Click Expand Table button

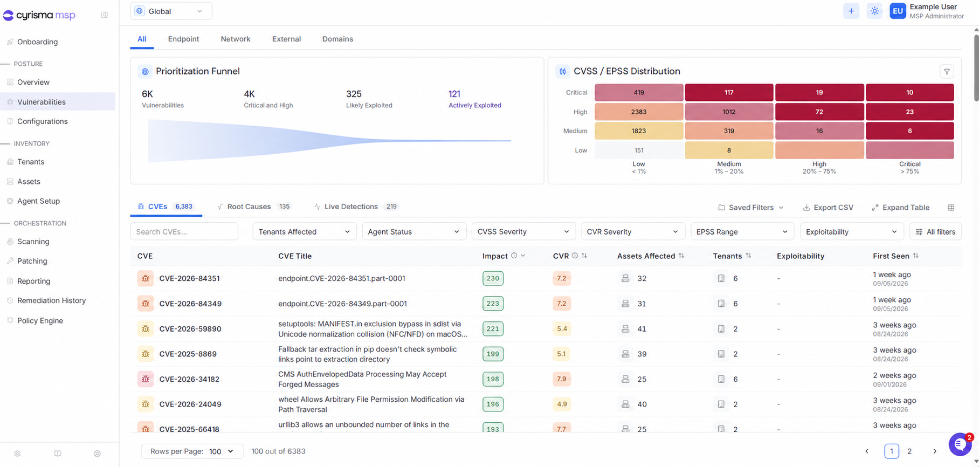tap(900, 208)
